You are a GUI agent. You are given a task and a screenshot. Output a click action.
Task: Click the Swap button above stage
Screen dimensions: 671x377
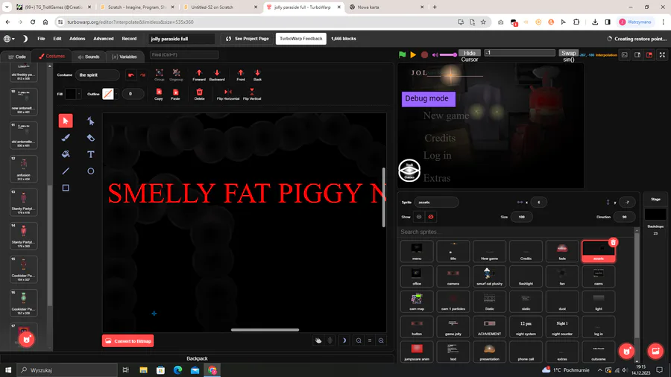(x=568, y=53)
